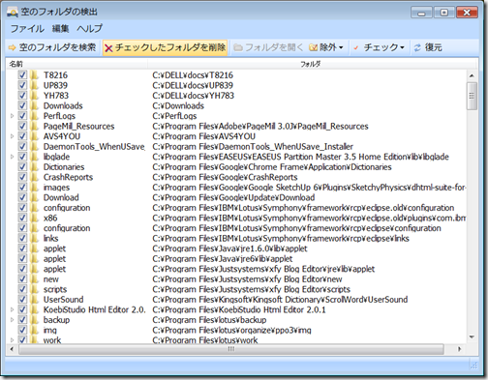Click the KoebiStudio Html Editor folder icon

35,309
